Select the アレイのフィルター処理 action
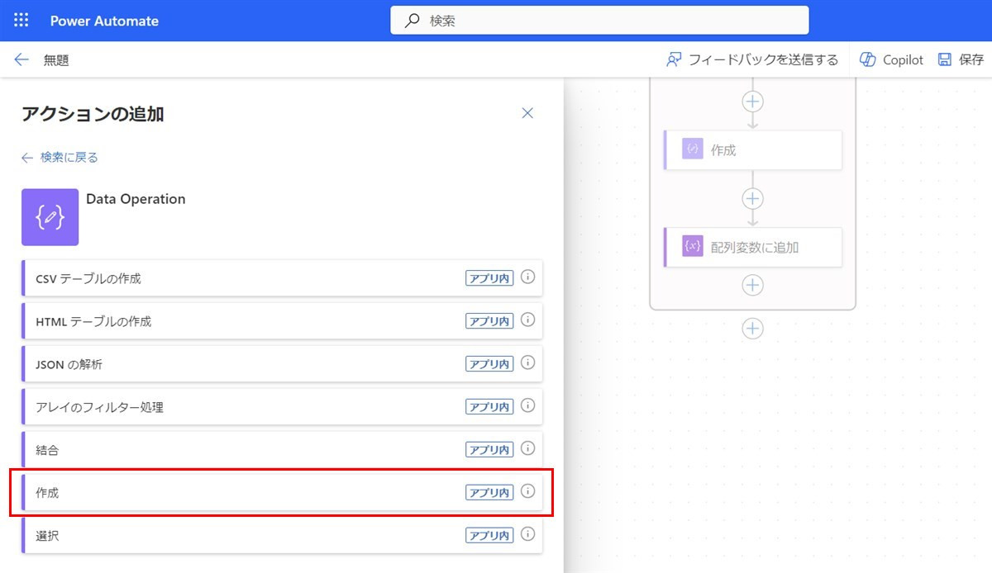Image resolution: width=992 pixels, height=573 pixels. click(x=248, y=407)
